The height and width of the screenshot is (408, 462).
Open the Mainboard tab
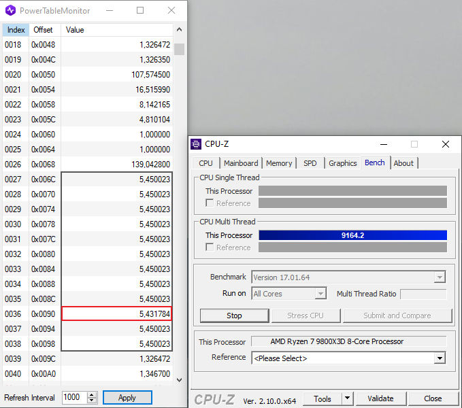click(x=241, y=163)
